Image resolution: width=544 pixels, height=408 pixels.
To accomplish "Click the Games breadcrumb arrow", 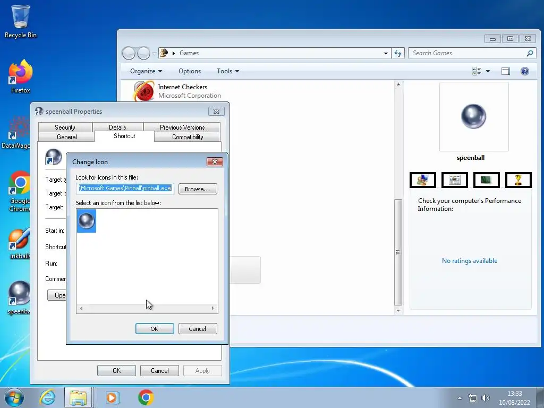I will click(174, 53).
